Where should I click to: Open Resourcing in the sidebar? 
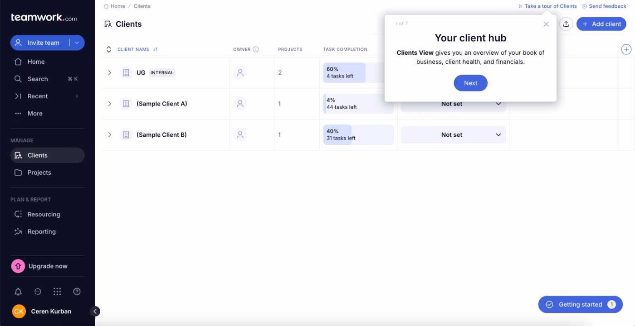[x=48, y=214]
